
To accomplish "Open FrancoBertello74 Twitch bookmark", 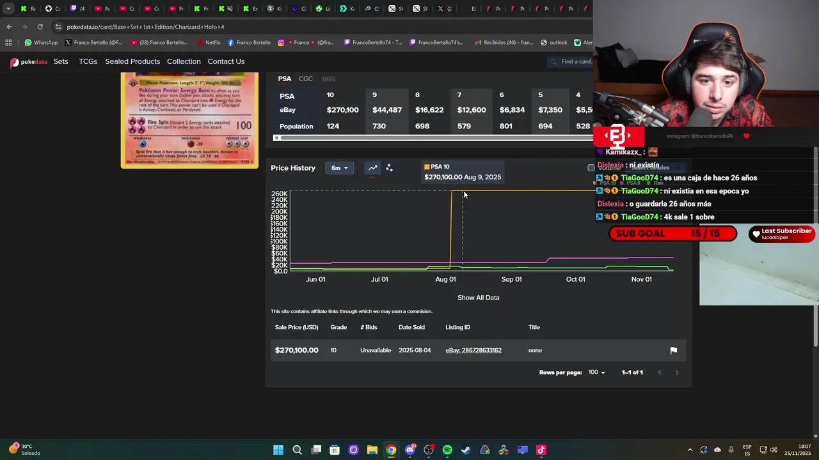I will coord(372,43).
